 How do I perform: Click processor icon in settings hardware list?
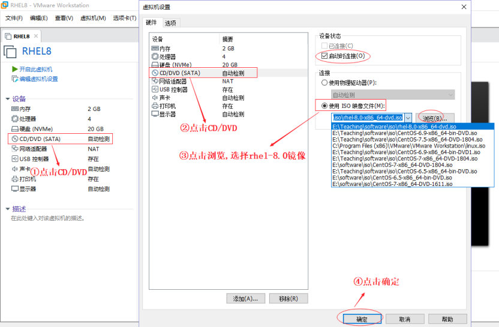coord(155,56)
